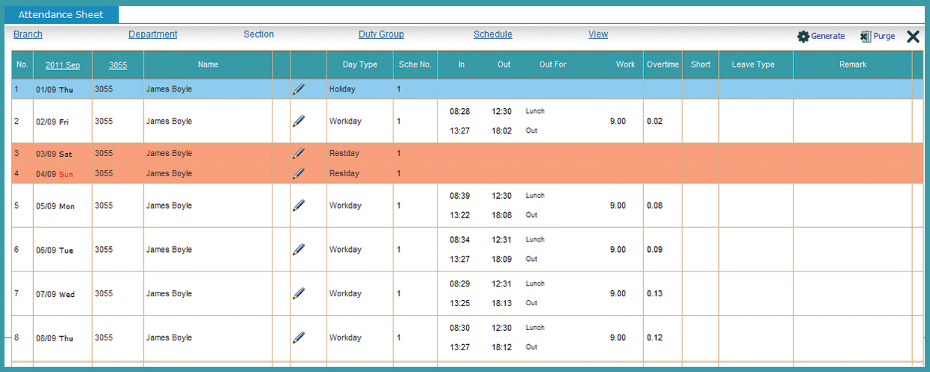Image resolution: width=930 pixels, height=372 pixels.
Task: Select the 04/09 Sun date cell
Action: (x=63, y=173)
